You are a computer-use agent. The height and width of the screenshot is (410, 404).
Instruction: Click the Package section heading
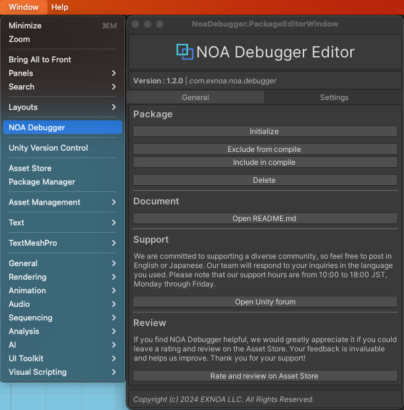click(x=153, y=114)
